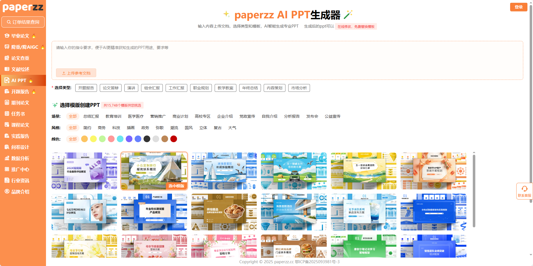Click the graduation cap icon beside 毕业论文
The image size is (533, 266).
(7, 36)
